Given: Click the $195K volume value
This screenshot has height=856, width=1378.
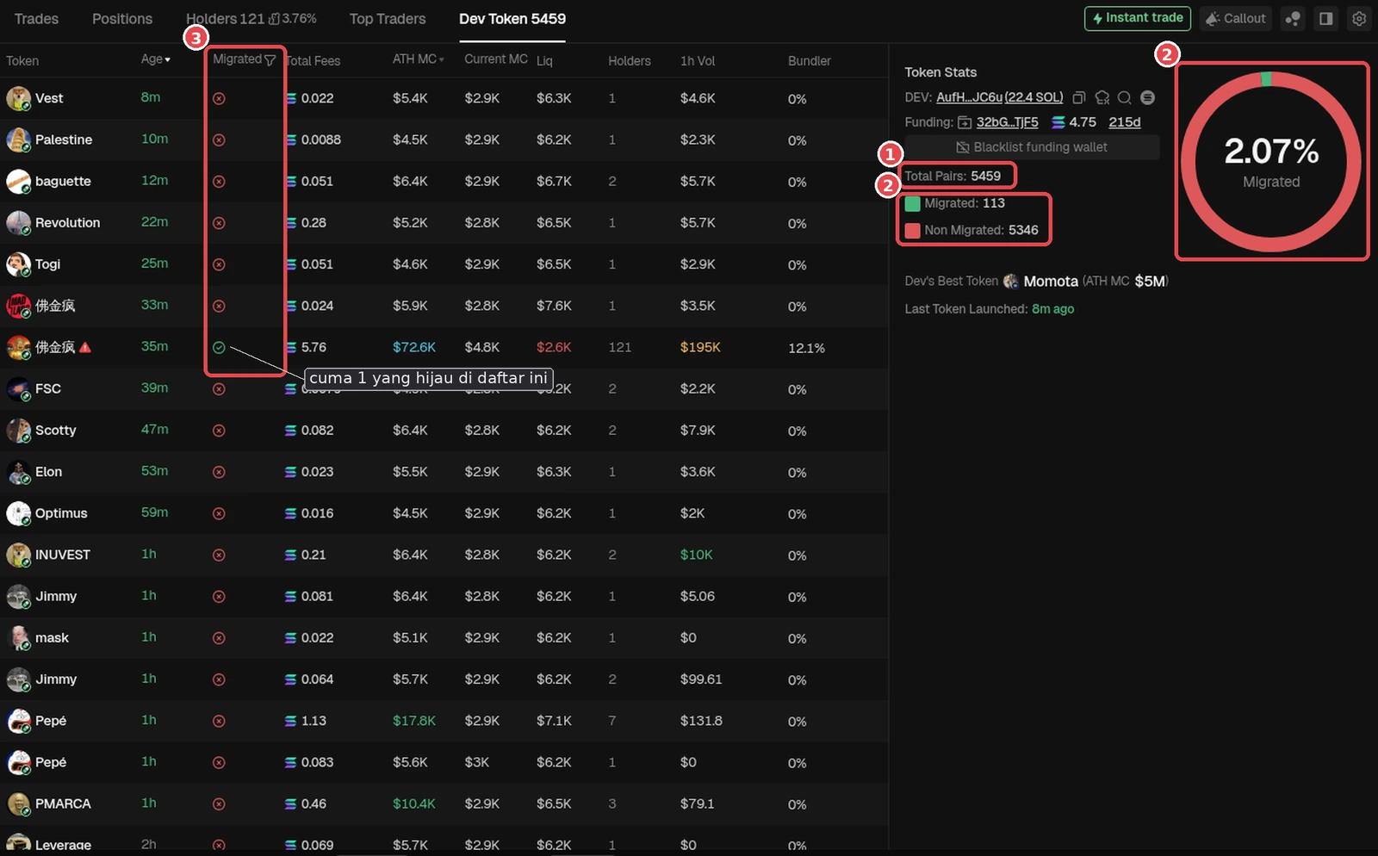Looking at the screenshot, I should 700,347.
